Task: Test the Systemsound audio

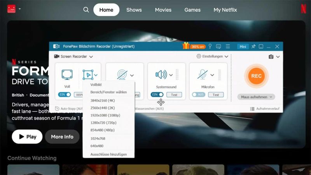Action: coord(174,95)
